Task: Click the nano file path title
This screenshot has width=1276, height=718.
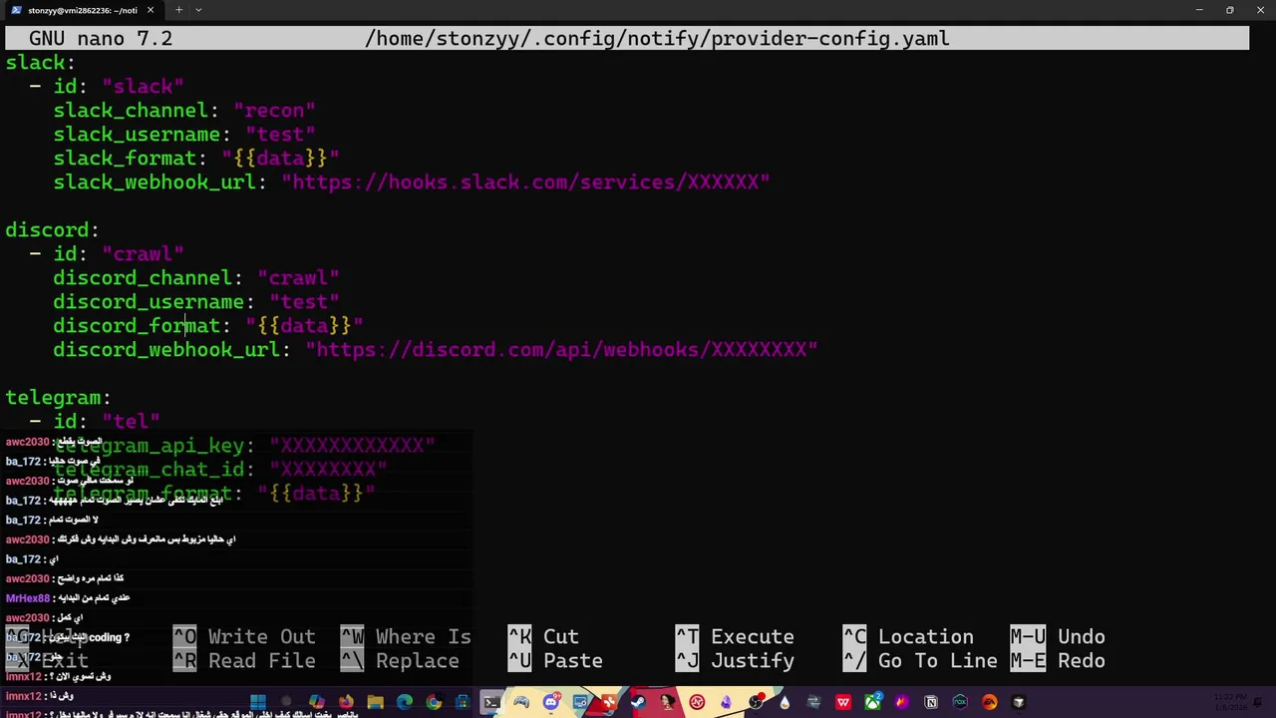Action: 657,39
